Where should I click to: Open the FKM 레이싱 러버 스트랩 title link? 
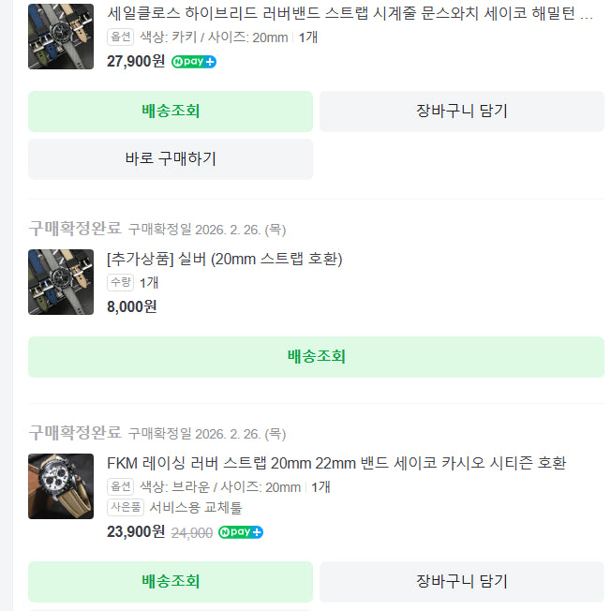coord(336,463)
